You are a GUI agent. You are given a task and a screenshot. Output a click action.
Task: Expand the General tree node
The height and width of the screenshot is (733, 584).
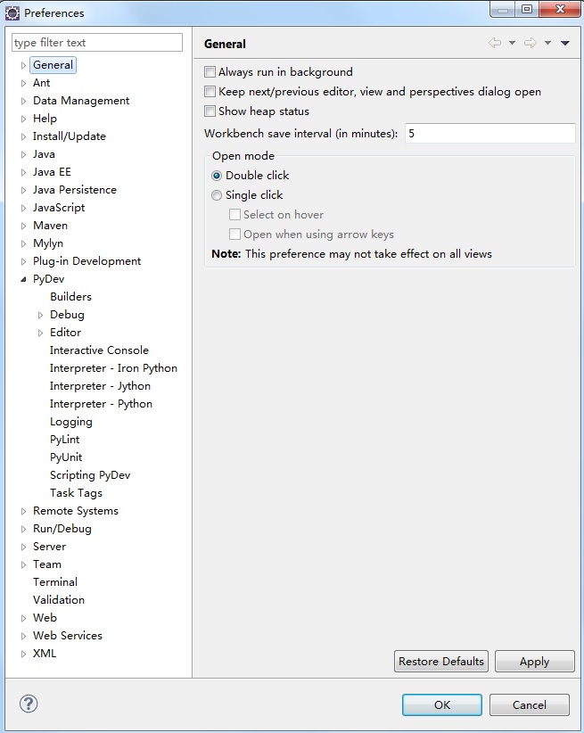[23, 65]
